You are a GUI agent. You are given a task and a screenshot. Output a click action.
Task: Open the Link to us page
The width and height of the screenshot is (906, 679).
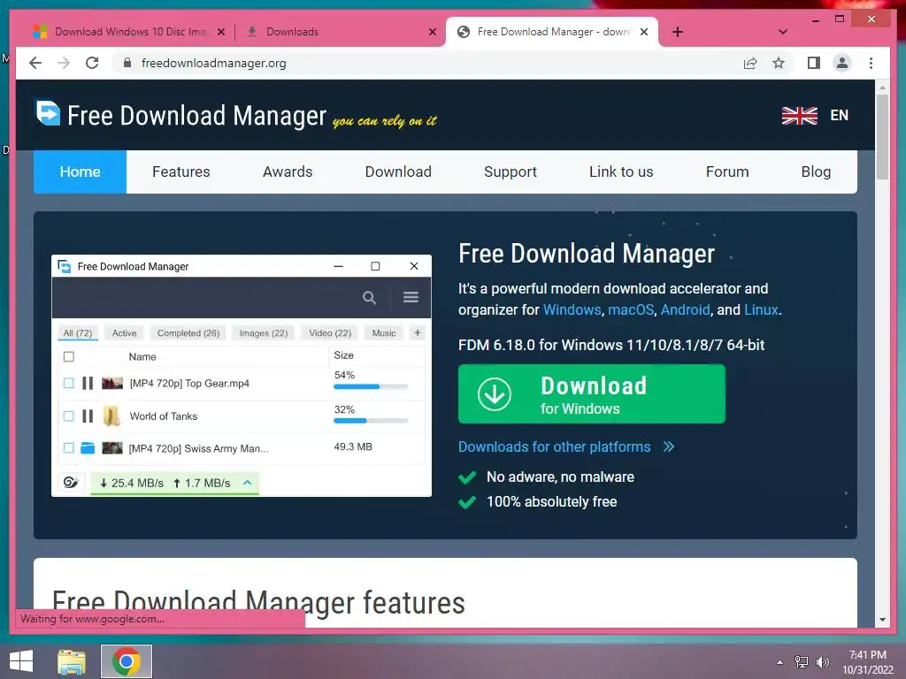[x=621, y=172]
